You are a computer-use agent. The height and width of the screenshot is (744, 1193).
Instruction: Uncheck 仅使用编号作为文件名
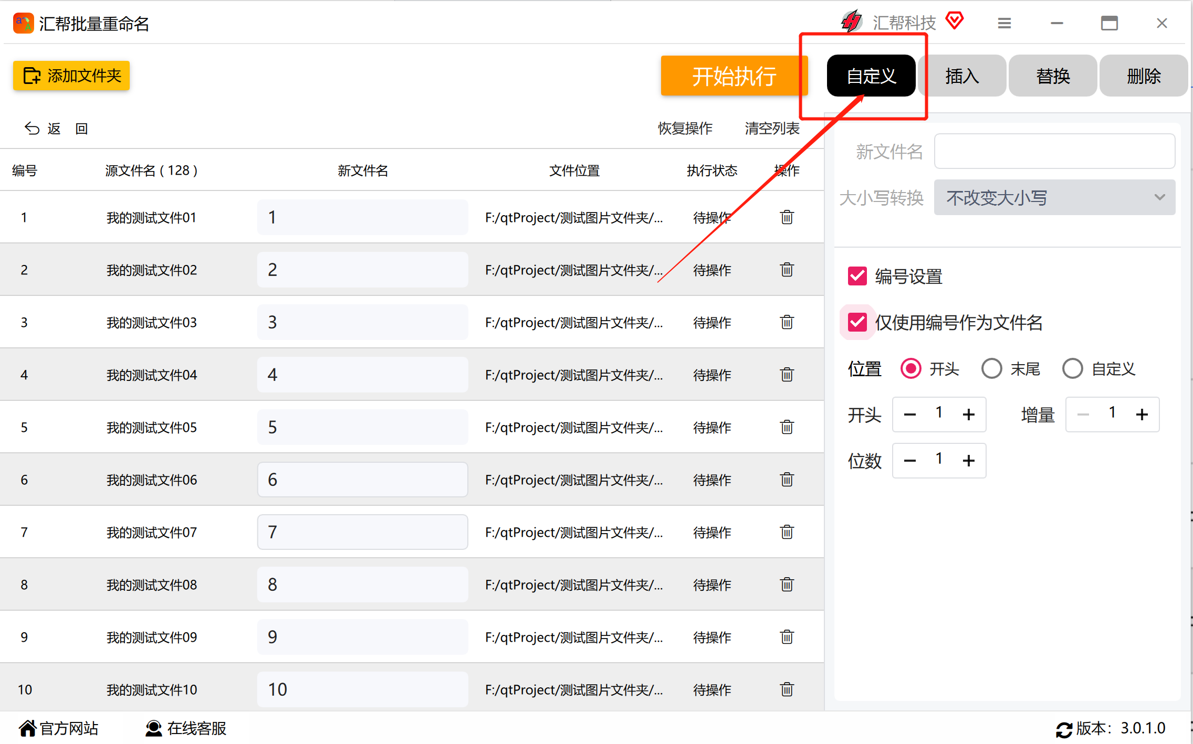pos(857,322)
